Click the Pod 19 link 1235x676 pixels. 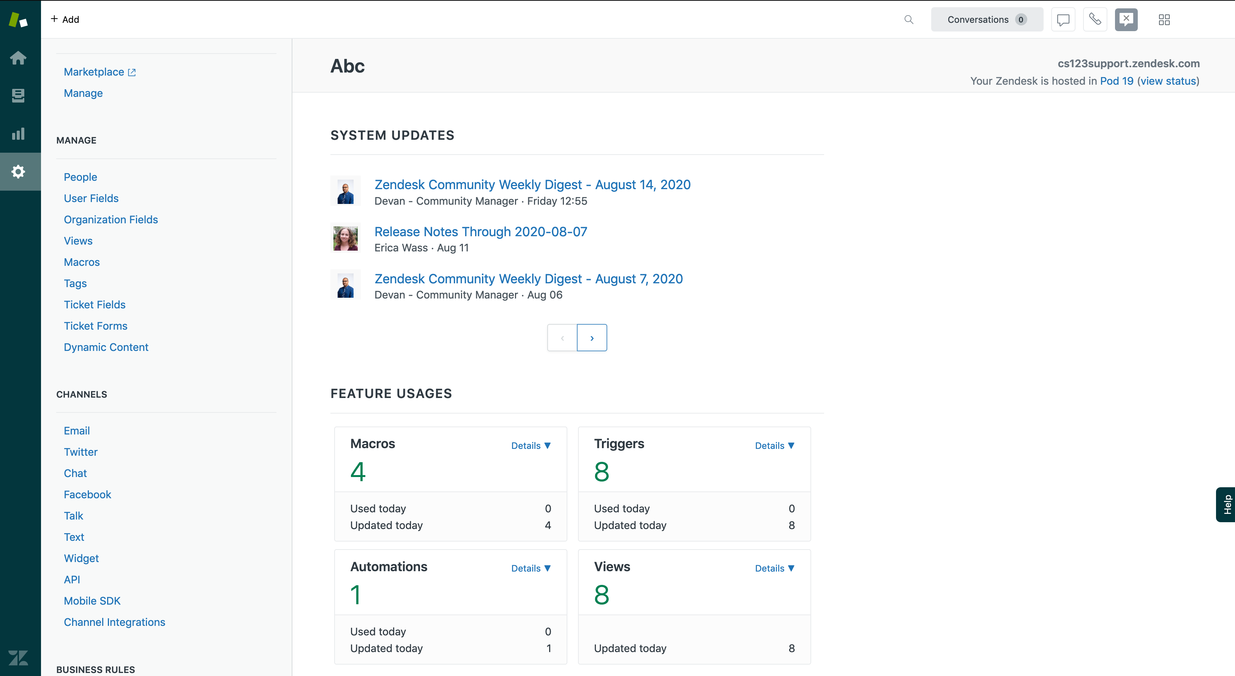pyautogui.click(x=1117, y=81)
